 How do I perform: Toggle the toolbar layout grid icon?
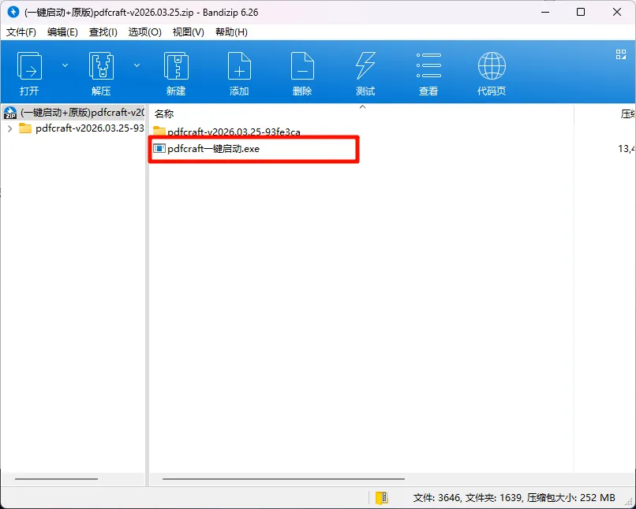pyautogui.click(x=620, y=54)
